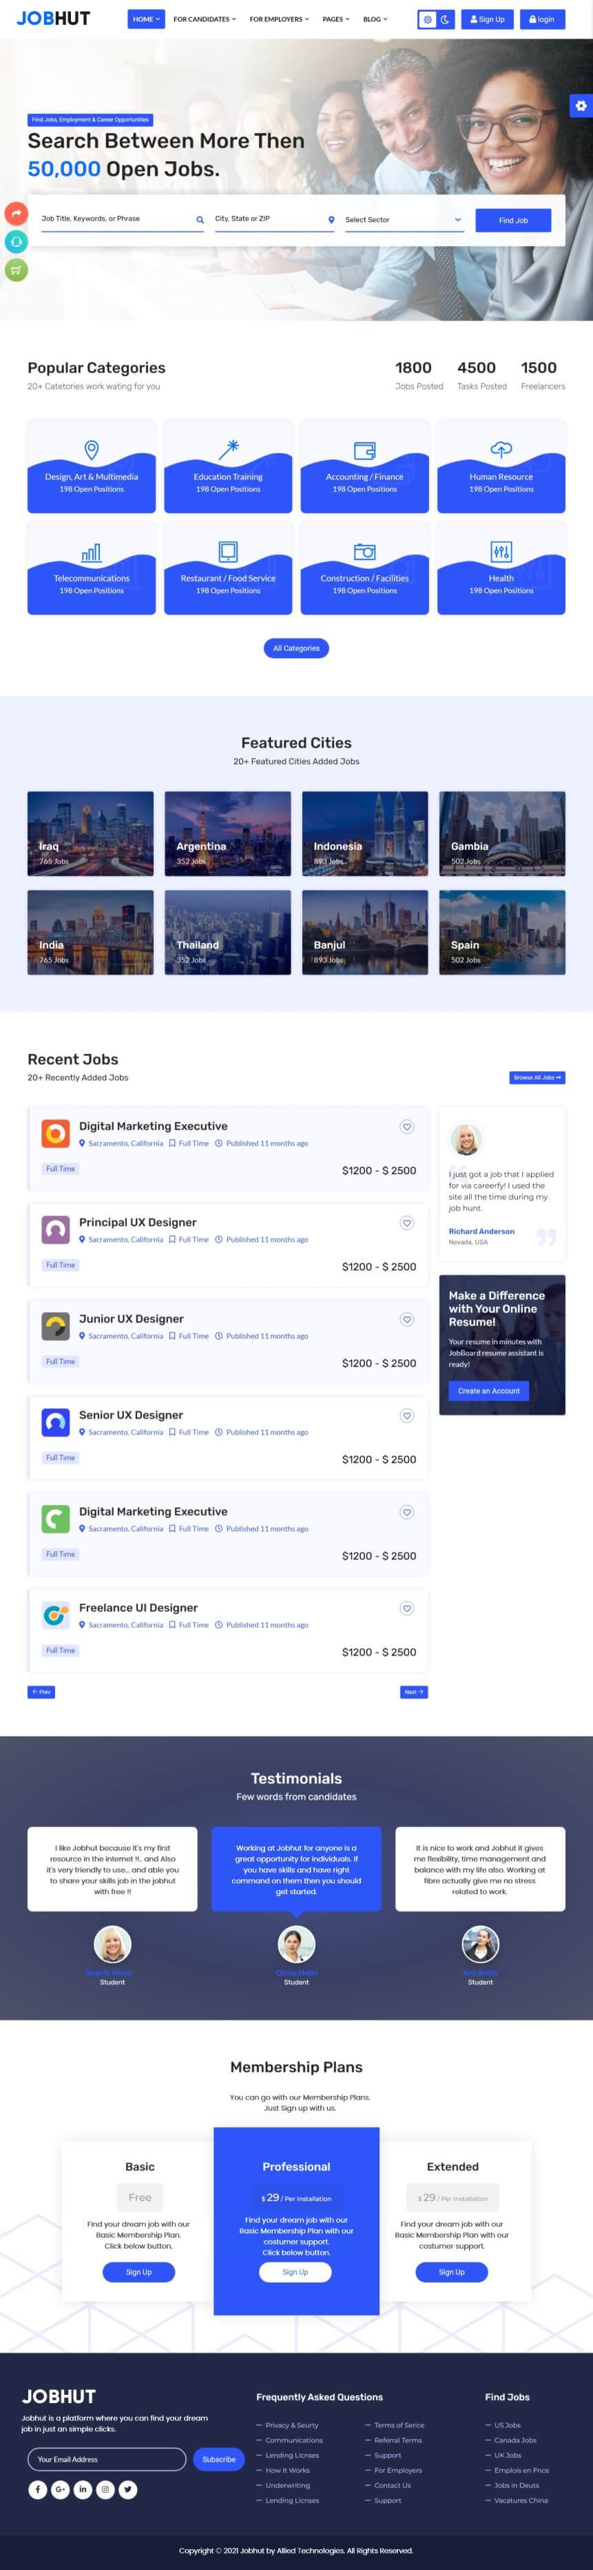Screen dimensions: 593x2570
Task: Favorite the Junior UX Designer job
Action: point(406,1319)
